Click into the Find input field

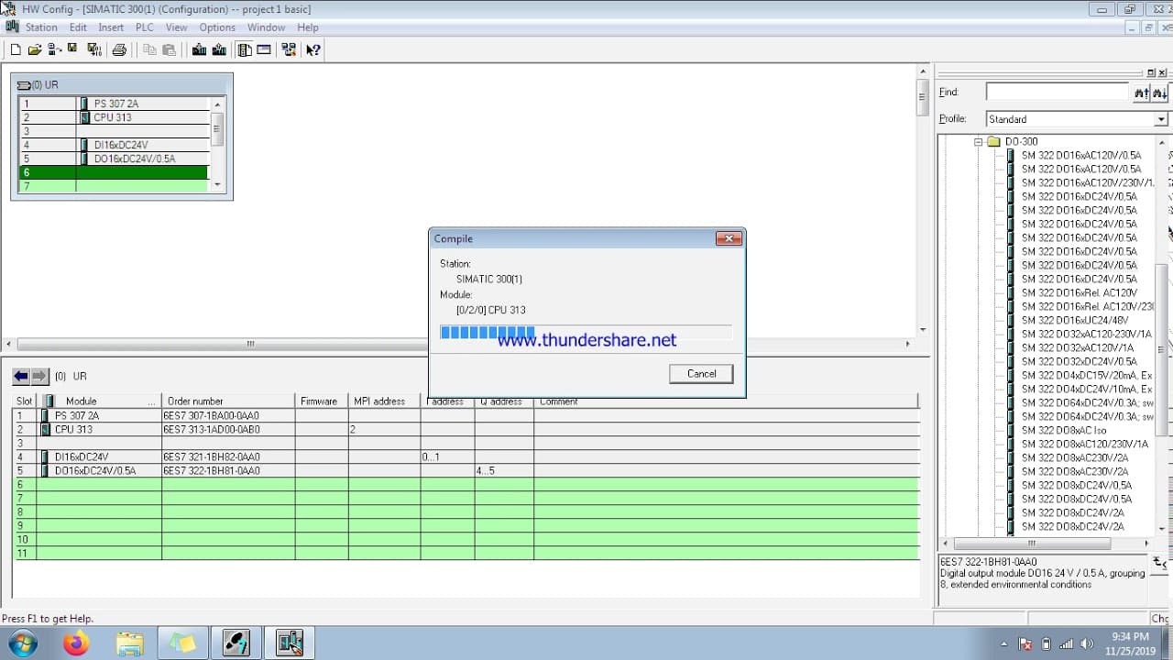point(1058,93)
